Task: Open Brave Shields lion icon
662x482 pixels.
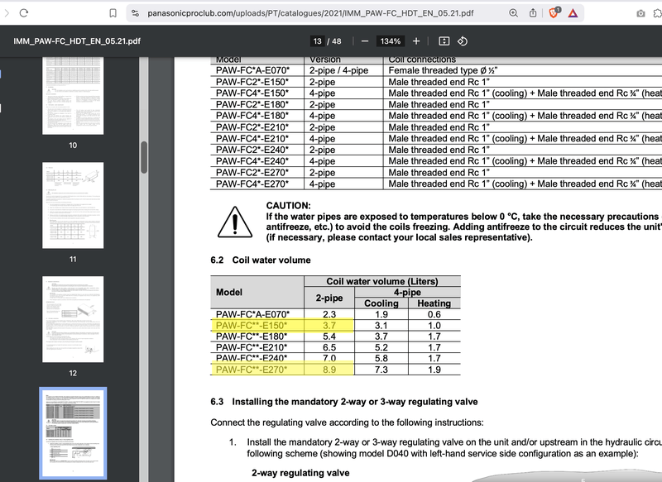Action: (x=554, y=12)
